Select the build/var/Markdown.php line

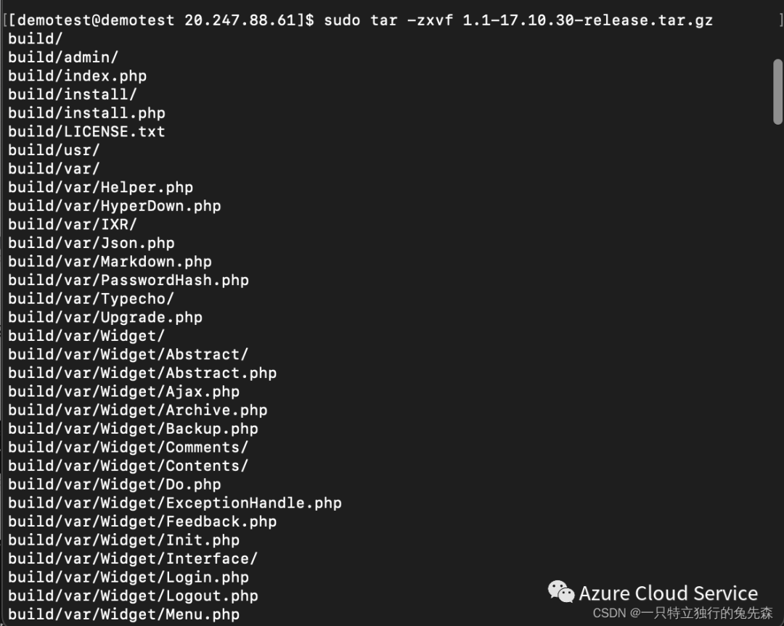(110, 261)
